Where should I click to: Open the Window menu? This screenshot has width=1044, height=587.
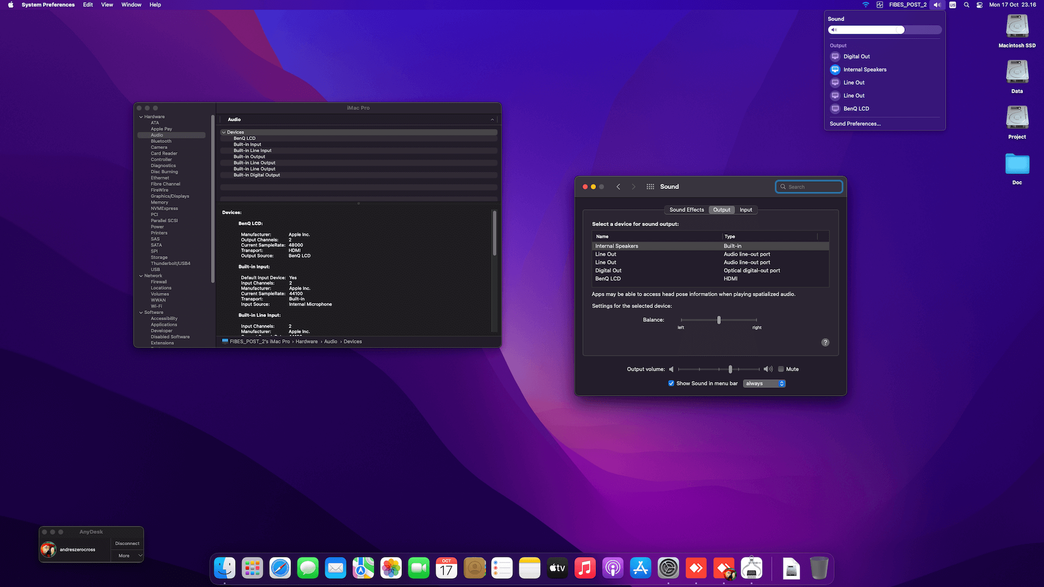[x=131, y=4]
